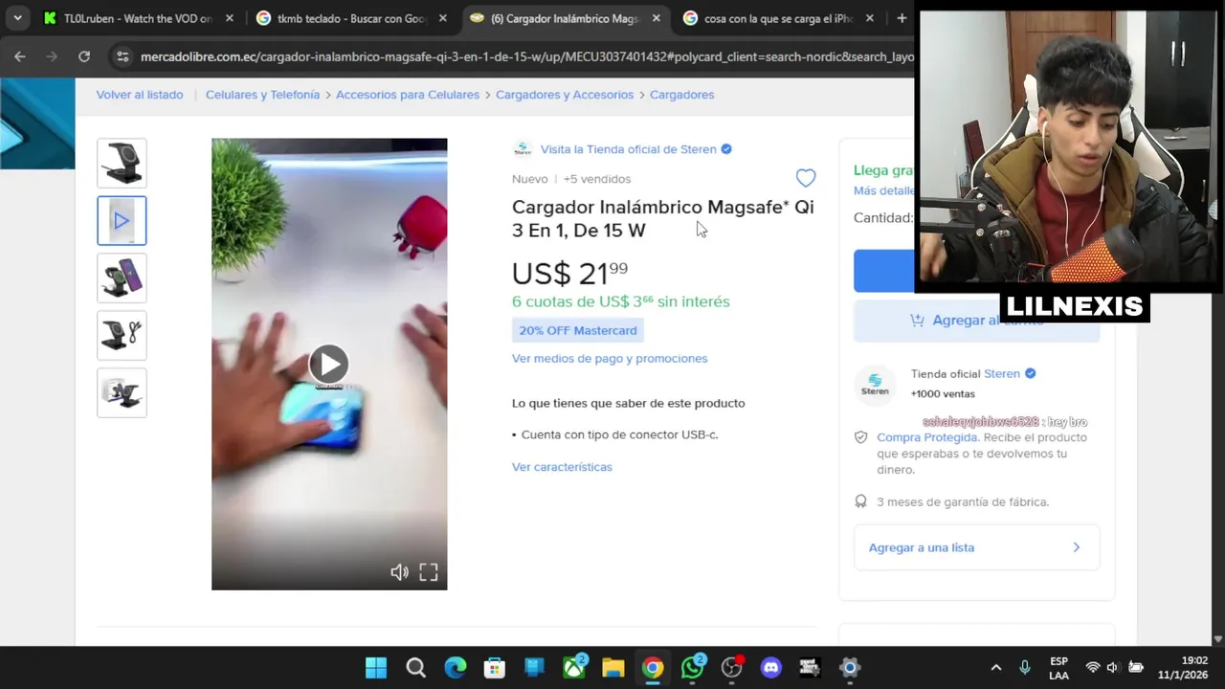Open Microsoft Store from taskbar

pyautogui.click(x=495, y=668)
